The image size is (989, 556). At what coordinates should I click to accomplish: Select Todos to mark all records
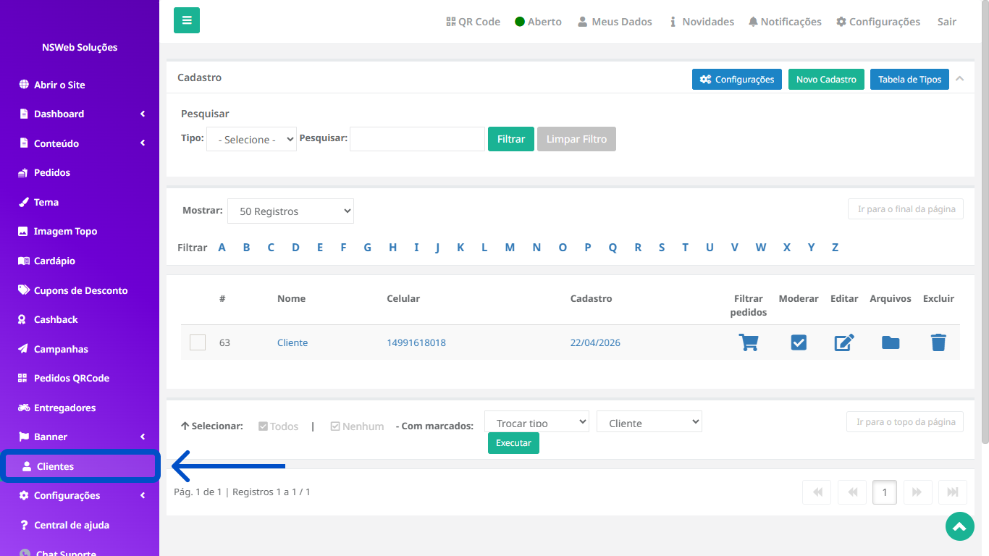click(x=279, y=426)
